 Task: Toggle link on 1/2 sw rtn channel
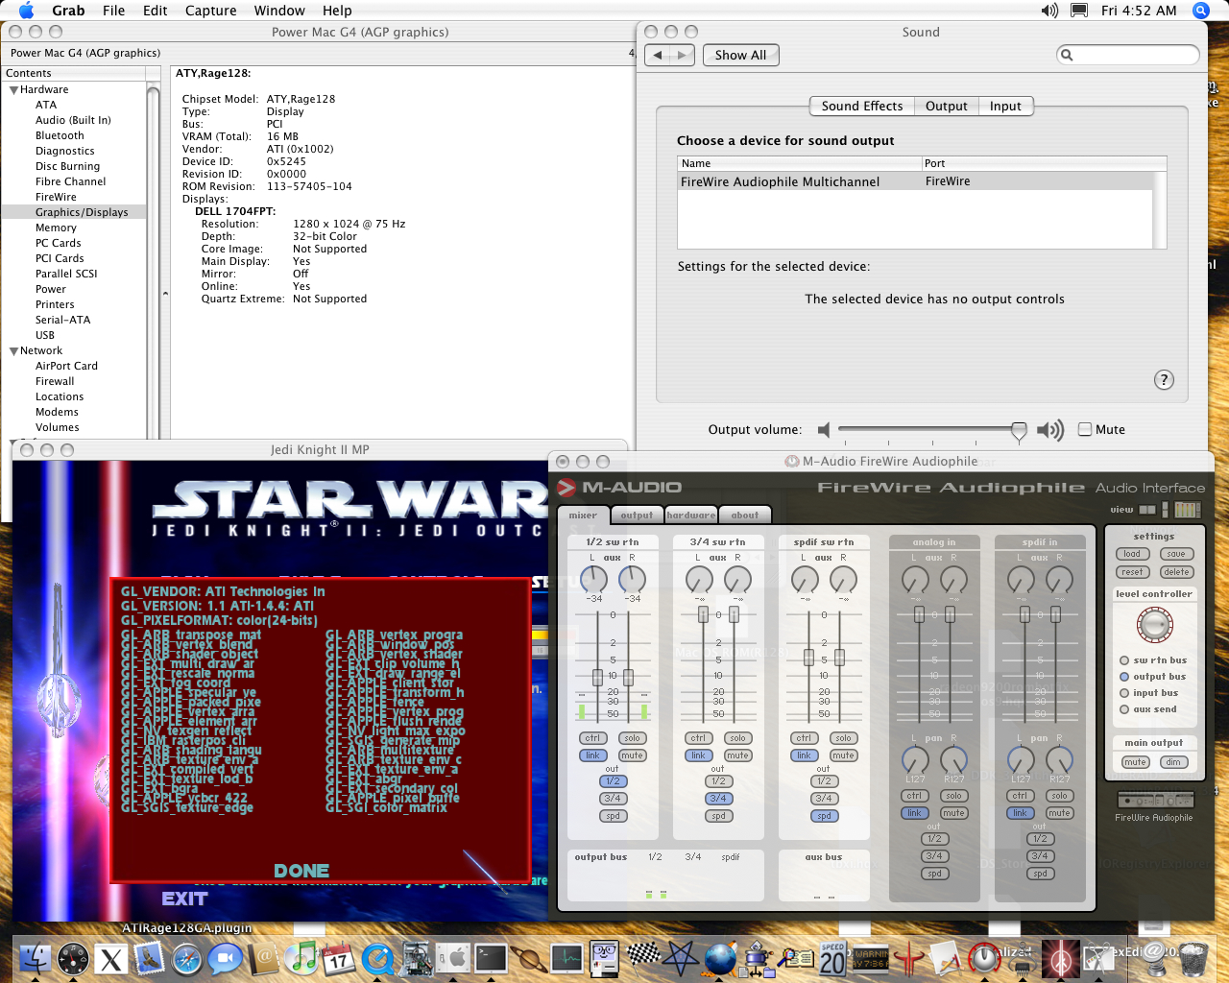pyautogui.click(x=592, y=755)
